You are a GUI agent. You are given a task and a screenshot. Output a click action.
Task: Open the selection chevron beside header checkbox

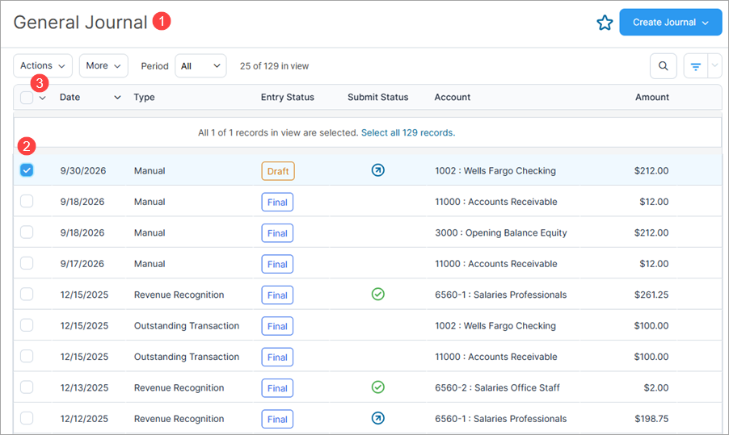click(42, 98)
